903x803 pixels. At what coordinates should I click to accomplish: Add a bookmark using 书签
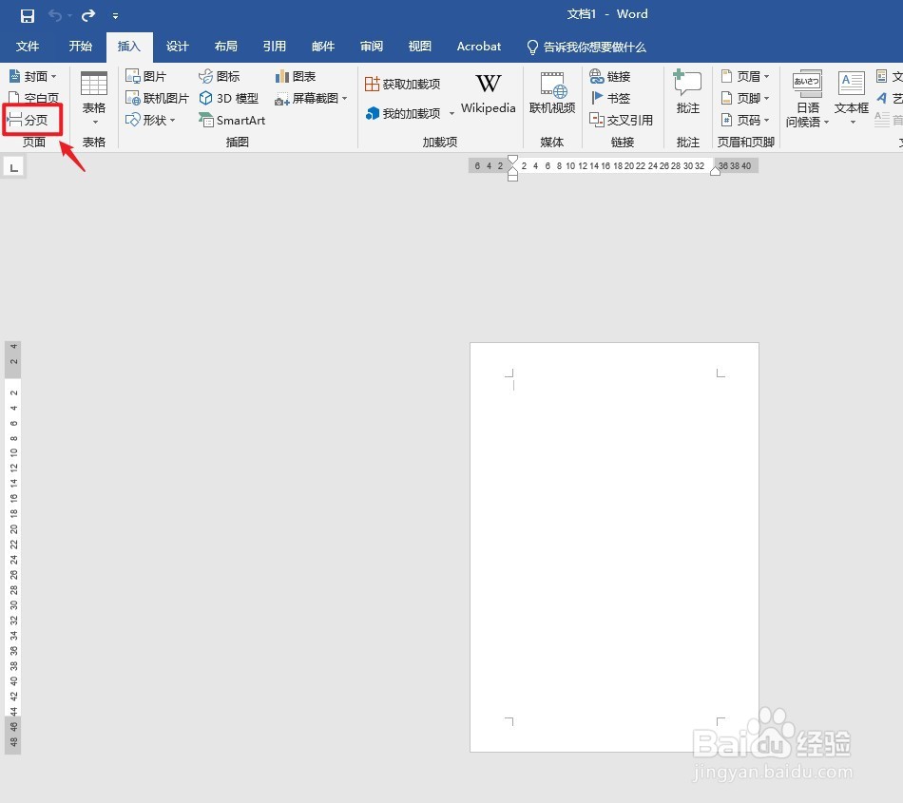(616, 98)
